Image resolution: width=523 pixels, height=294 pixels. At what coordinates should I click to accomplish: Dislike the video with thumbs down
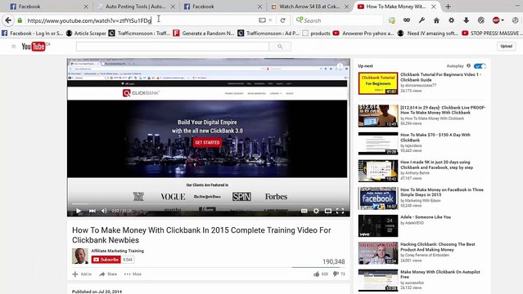(339, 274)
